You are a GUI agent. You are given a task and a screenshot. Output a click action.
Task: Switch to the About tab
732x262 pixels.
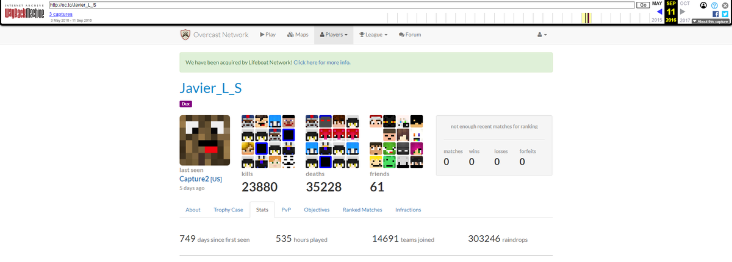pyautogui.click(x=193, y=210)
